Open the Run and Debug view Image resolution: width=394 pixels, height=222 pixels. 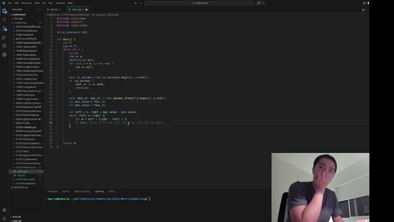pyautogui.click(x=4, y=37)
